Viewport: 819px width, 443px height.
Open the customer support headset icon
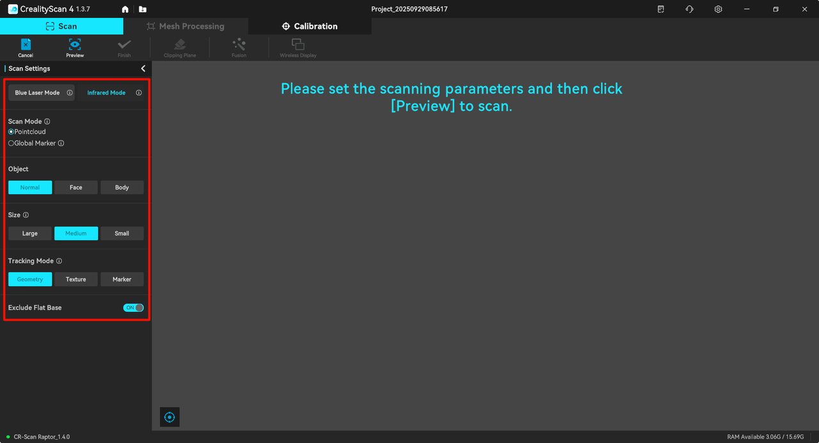click(689, 9)
